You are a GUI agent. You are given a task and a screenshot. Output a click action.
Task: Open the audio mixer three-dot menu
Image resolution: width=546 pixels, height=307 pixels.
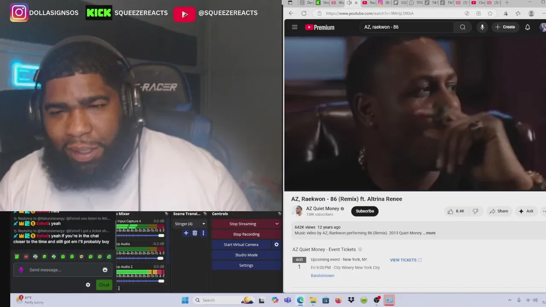(x=119, y=288)
